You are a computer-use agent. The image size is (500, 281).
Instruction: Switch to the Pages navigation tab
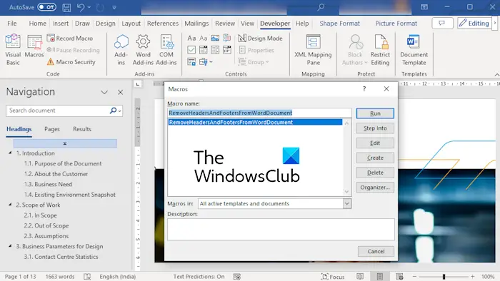click(52, 129)
